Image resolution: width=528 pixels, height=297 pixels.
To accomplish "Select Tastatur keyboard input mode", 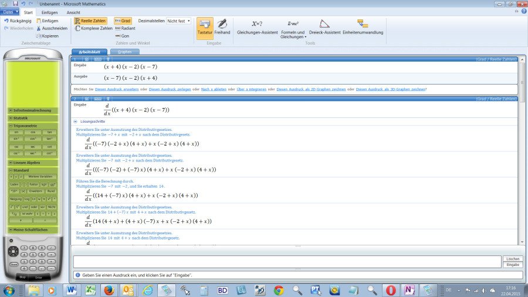I will pyautogui.click(x=205, y=27).
